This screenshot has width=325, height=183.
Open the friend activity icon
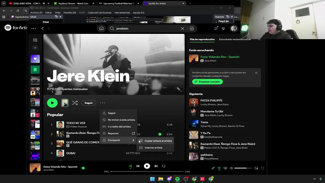[223, 28]
